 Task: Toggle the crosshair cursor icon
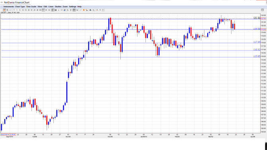click(x=53, y=10)
